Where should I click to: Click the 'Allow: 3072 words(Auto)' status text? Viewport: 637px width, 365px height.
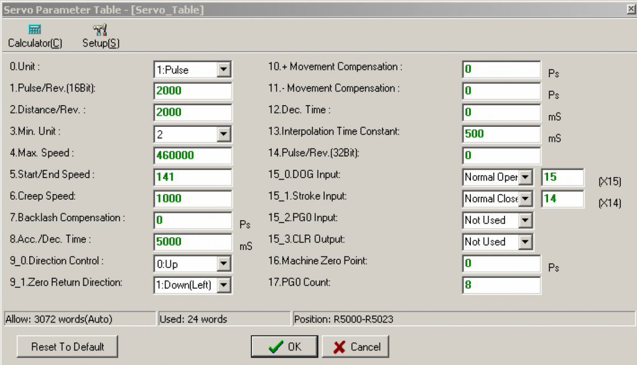pos(59,319)
